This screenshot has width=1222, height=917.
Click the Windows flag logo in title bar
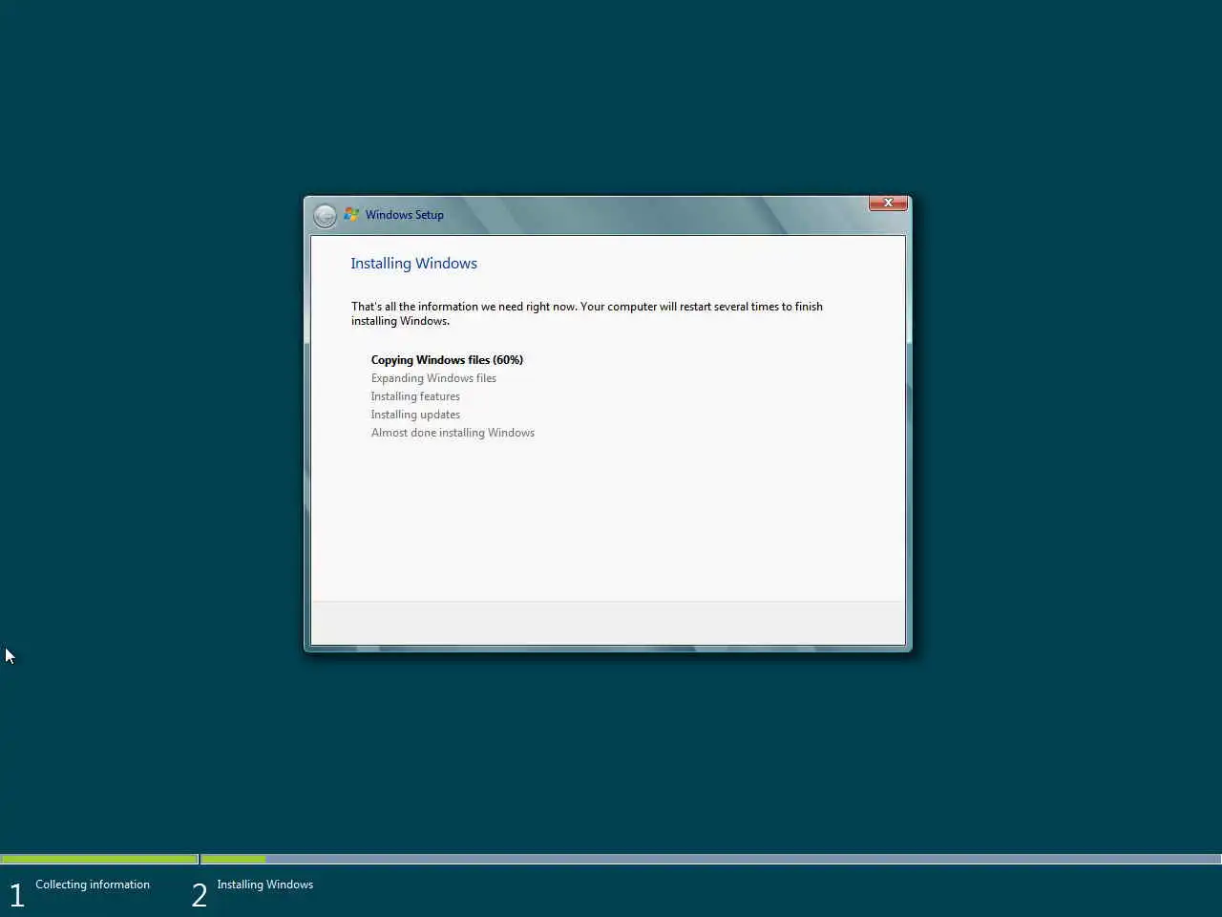point(351,215)
